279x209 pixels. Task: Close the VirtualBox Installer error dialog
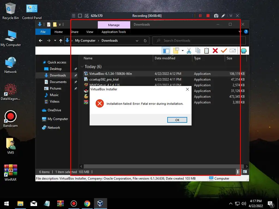point(187,89)
